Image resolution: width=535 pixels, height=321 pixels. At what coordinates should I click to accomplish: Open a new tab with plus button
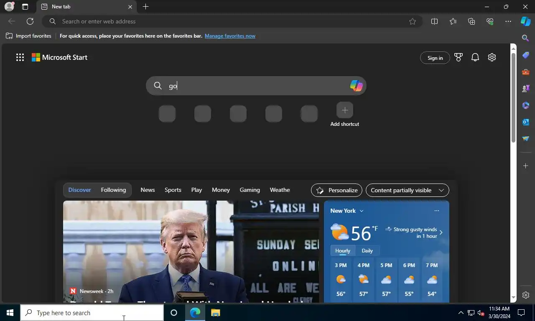pyautogui.click(x=145, y=7)
